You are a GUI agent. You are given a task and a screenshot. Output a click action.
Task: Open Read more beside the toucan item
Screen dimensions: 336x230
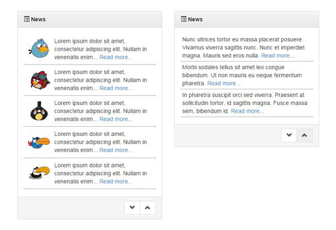pos(116,181)
